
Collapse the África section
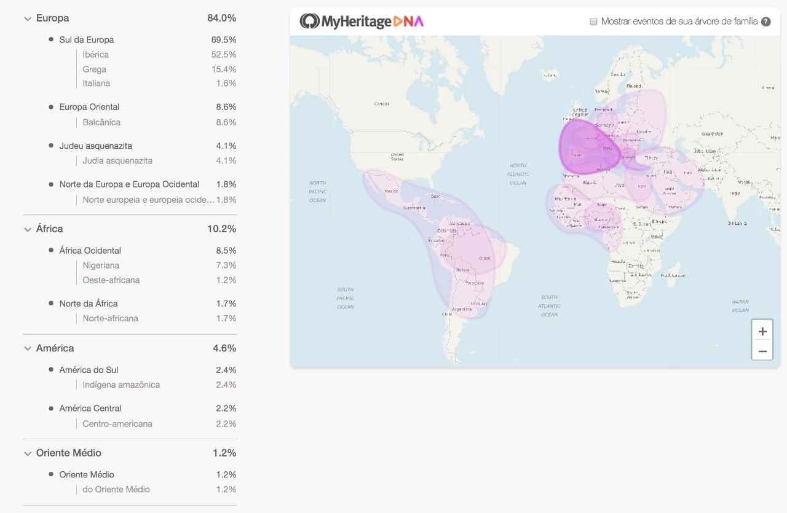(x=28, y=229)
